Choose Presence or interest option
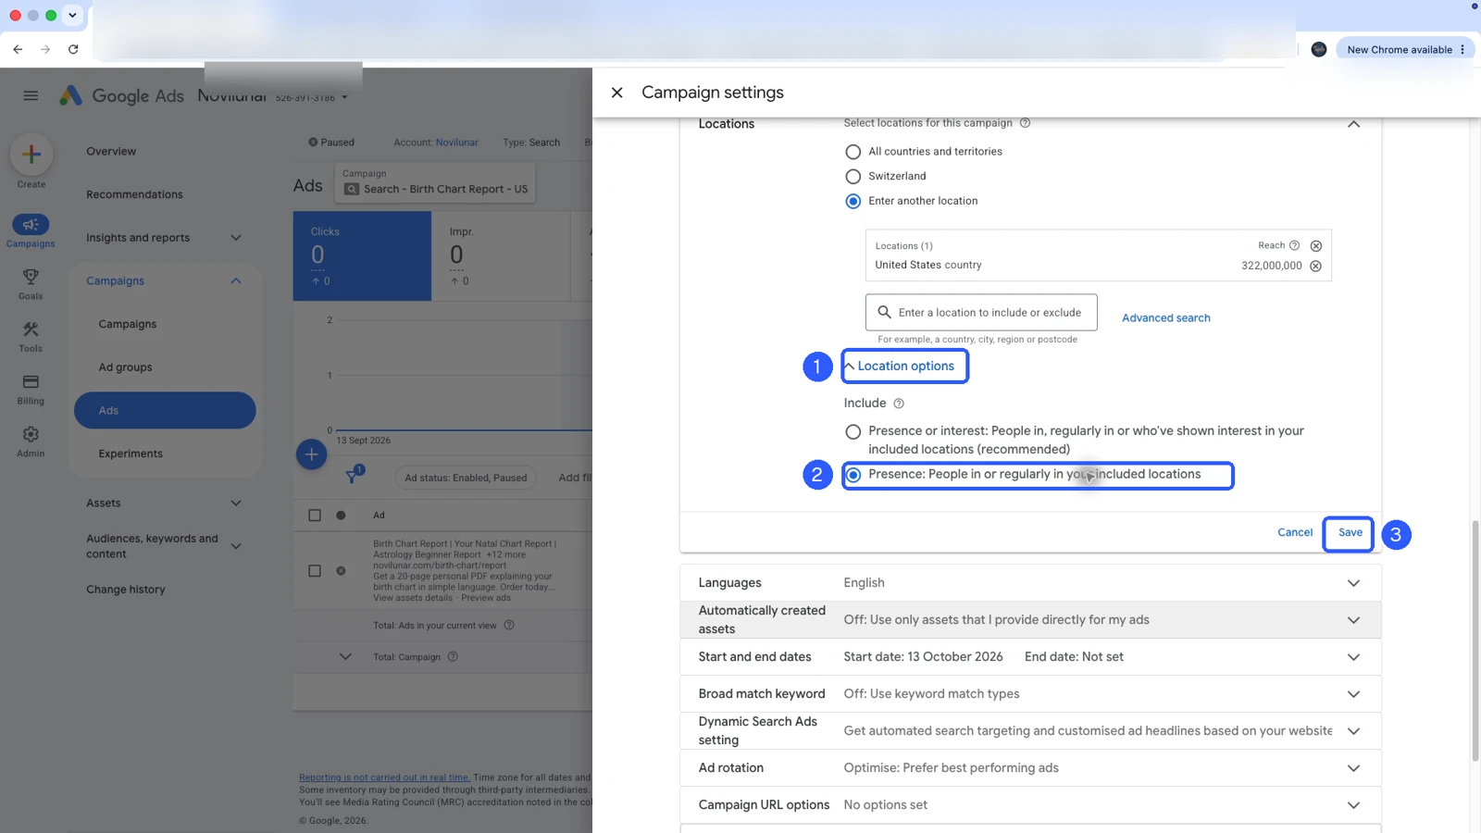1481x833 pixels. (853, 431)
